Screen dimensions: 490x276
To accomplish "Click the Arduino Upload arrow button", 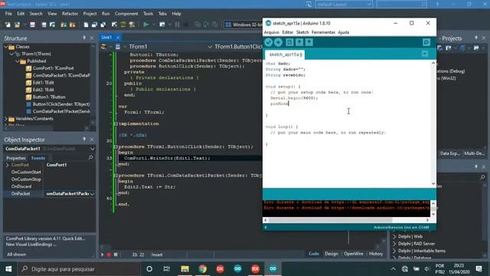I will [278, 42].
